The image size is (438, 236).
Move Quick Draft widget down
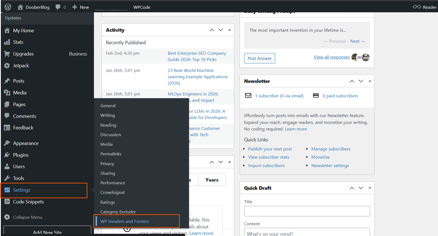click(361, 188)
